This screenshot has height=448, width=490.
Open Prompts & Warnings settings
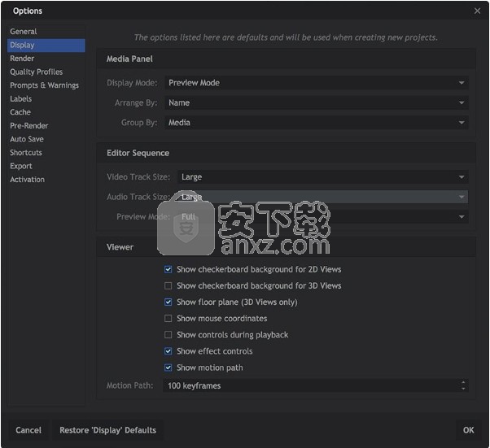(x=46, y=85)
